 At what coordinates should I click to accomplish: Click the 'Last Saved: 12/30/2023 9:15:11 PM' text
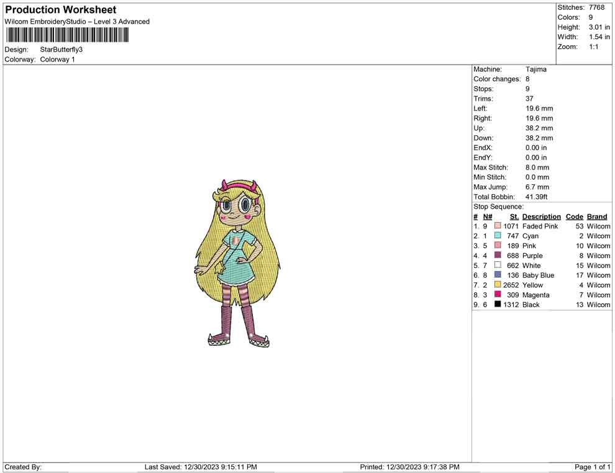[201, 467]
